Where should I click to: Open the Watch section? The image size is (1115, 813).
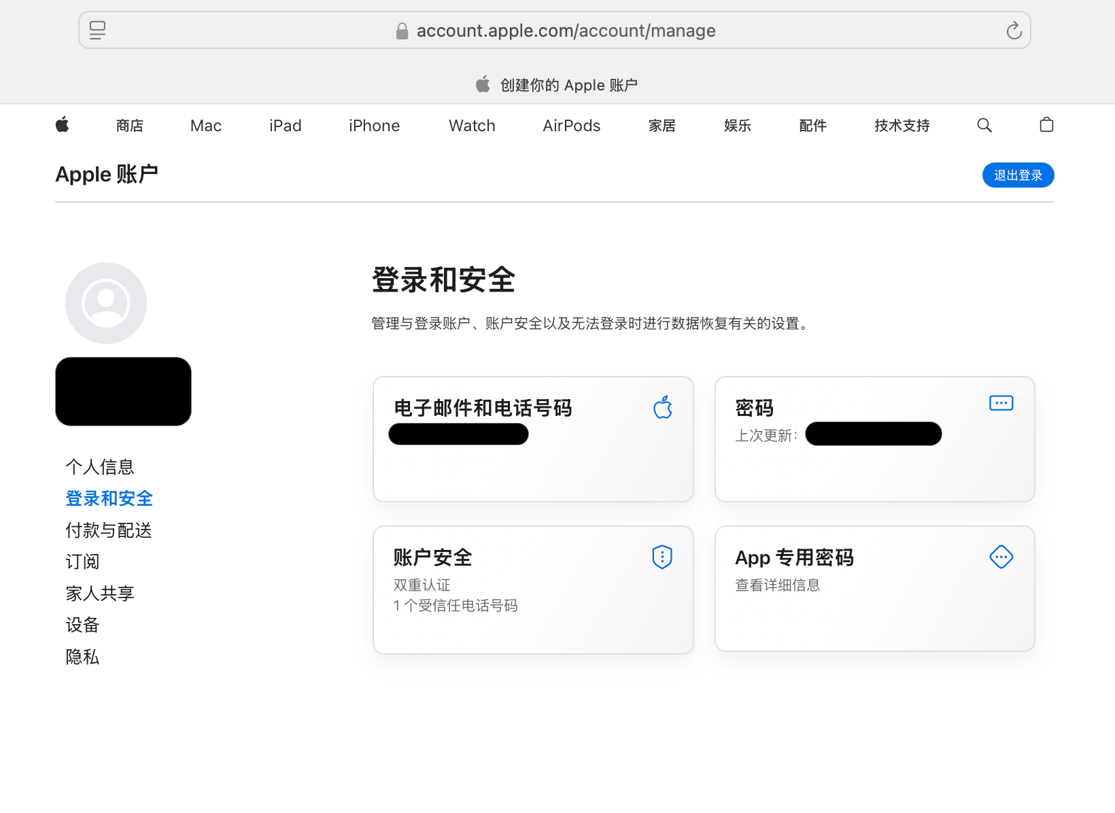pyautogui.click(x=471, y=125)
